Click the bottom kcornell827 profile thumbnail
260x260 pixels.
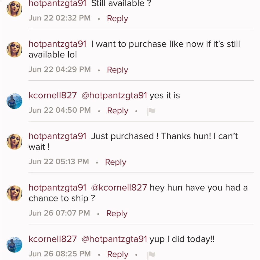pos(14,244)
